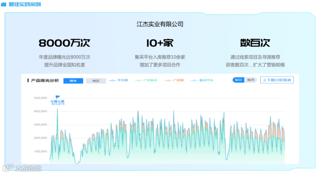The width and height of the screenshot is (318, 174).
Task: Click the 400,000 y-axis label
Action: 40,111
